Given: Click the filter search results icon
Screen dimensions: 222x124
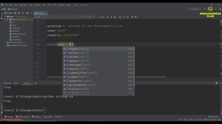Looking at the screenshot, I should tap(136, 17).
